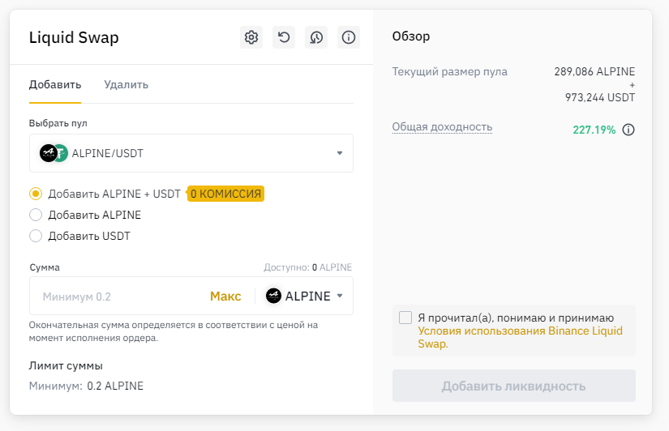This screenshot has width=669, height=431.
Task: Click the Обзор heading
Action: [411, 36]
